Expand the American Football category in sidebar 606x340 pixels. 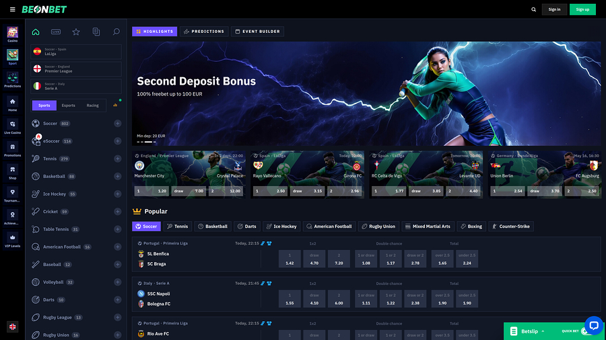tap(117, 247)
